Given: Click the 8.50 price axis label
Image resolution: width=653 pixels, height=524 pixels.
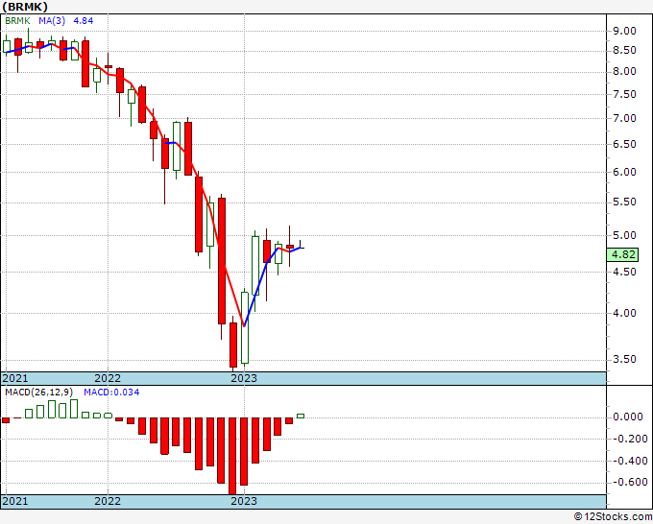Looking at the screenshot, I should [x=624, y=50].
